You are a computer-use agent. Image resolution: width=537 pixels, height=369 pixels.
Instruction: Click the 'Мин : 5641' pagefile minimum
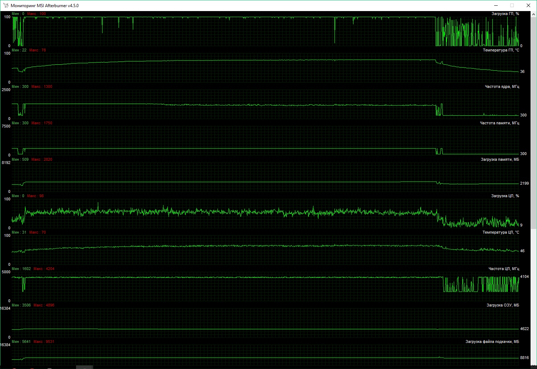[x=21, y=341]
